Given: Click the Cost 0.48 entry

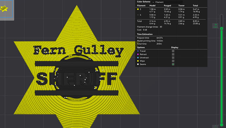Looking at the screenshot, I should pyautogui.click(x=142, y=30).
